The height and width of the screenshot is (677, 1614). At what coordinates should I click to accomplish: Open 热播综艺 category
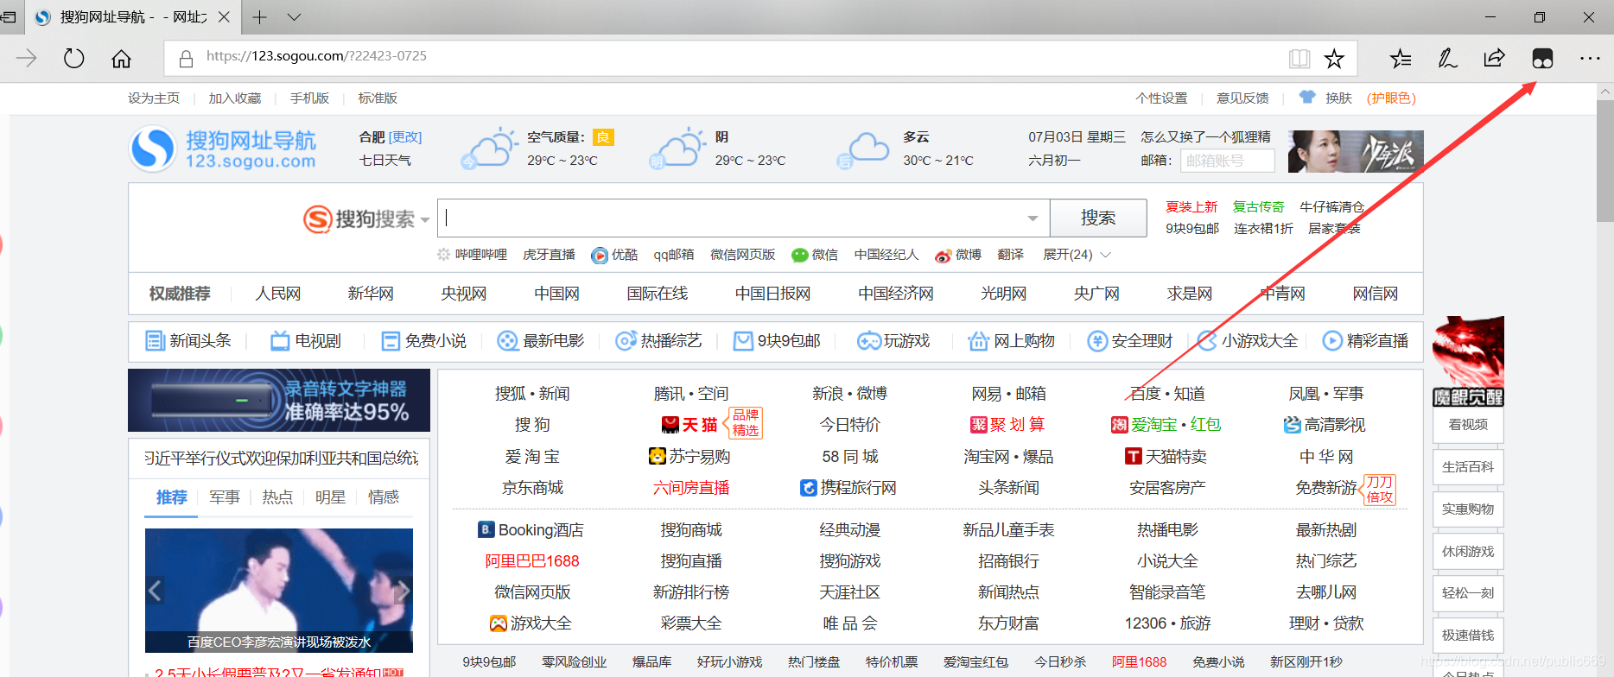(658, 341)
